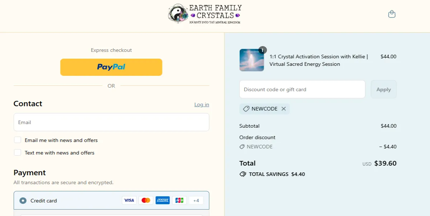
Task: Click the Visa card icon
Action: click(129, 200)
